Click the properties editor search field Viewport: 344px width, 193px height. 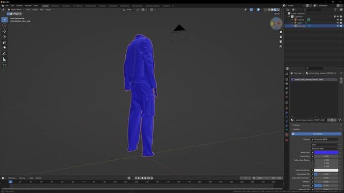tap(314, 69)
